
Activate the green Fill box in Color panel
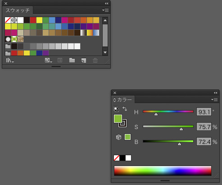(118, 119)
